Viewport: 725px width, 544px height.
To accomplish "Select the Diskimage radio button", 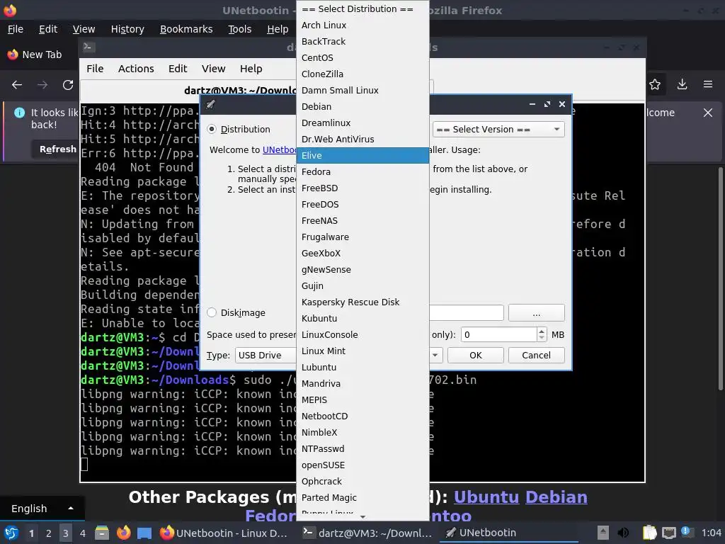I will point(212,312).
